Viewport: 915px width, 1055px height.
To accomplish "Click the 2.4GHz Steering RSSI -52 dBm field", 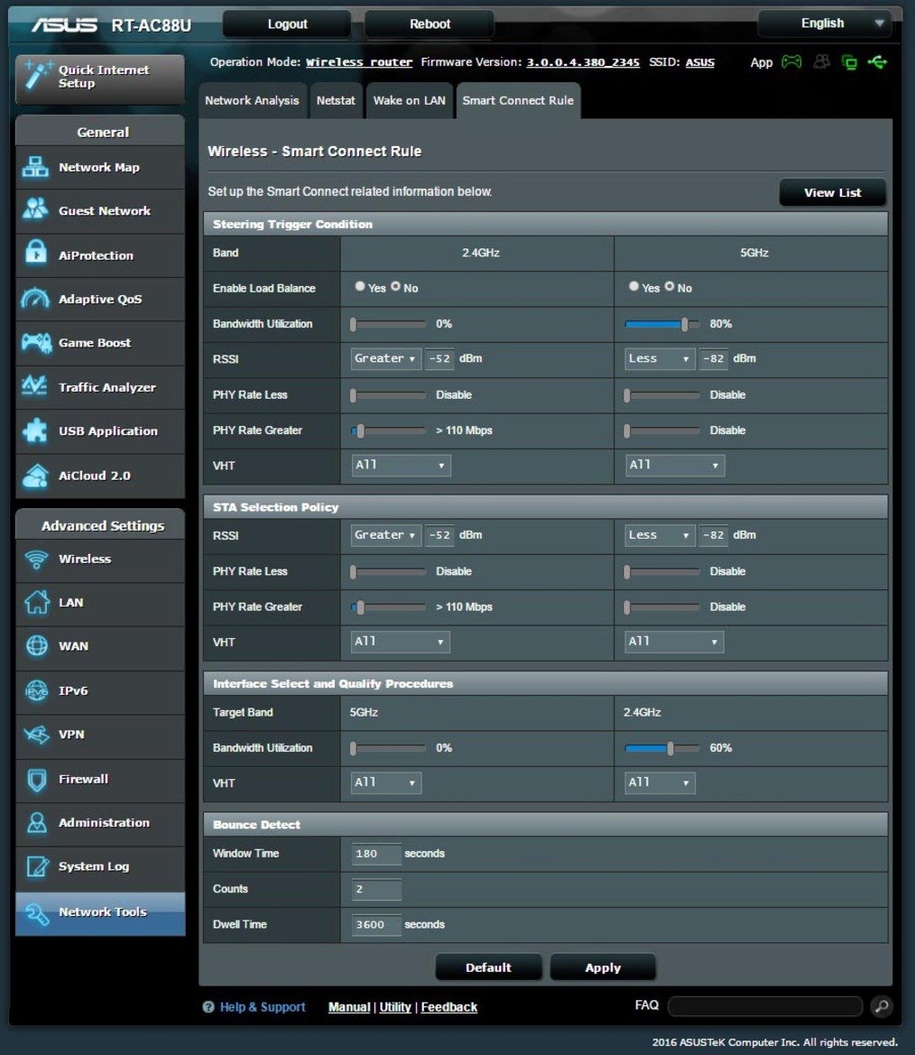I will (439, 358).
